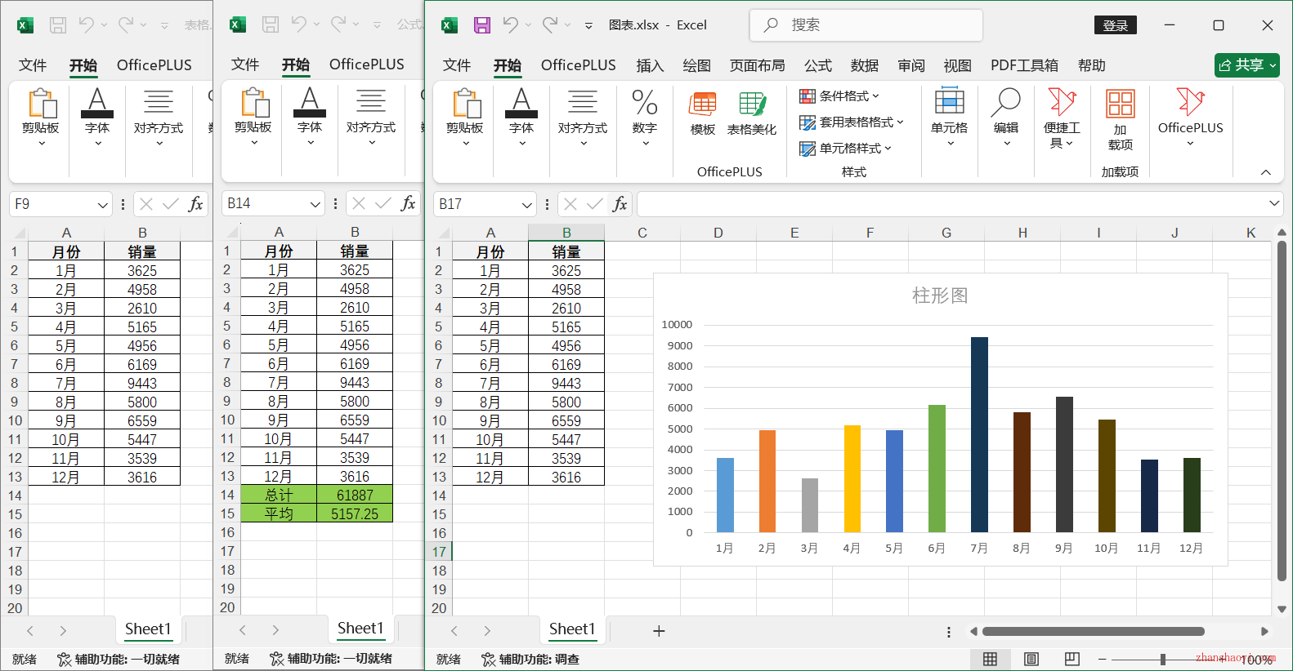Viewport: 1293px width, 671px height.
Task: Click the zoom out minus button
Action: point(1102,659)
